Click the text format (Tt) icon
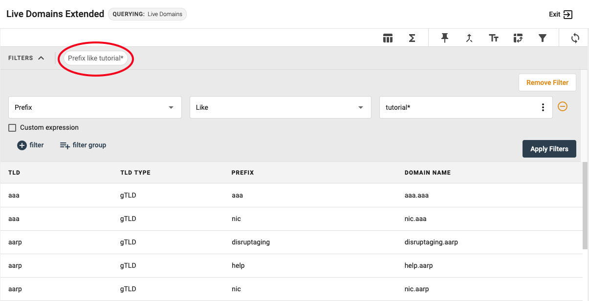The height and width of the screenshot is (301, 589). (494, 38)
